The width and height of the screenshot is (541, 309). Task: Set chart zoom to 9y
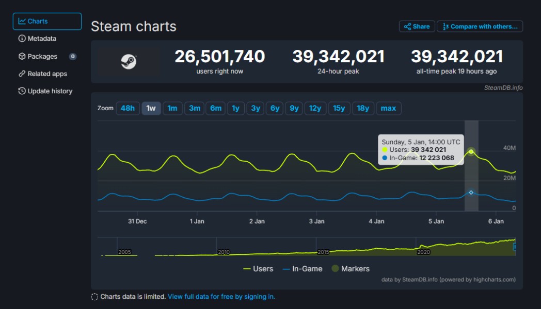(x=294, y=108)
